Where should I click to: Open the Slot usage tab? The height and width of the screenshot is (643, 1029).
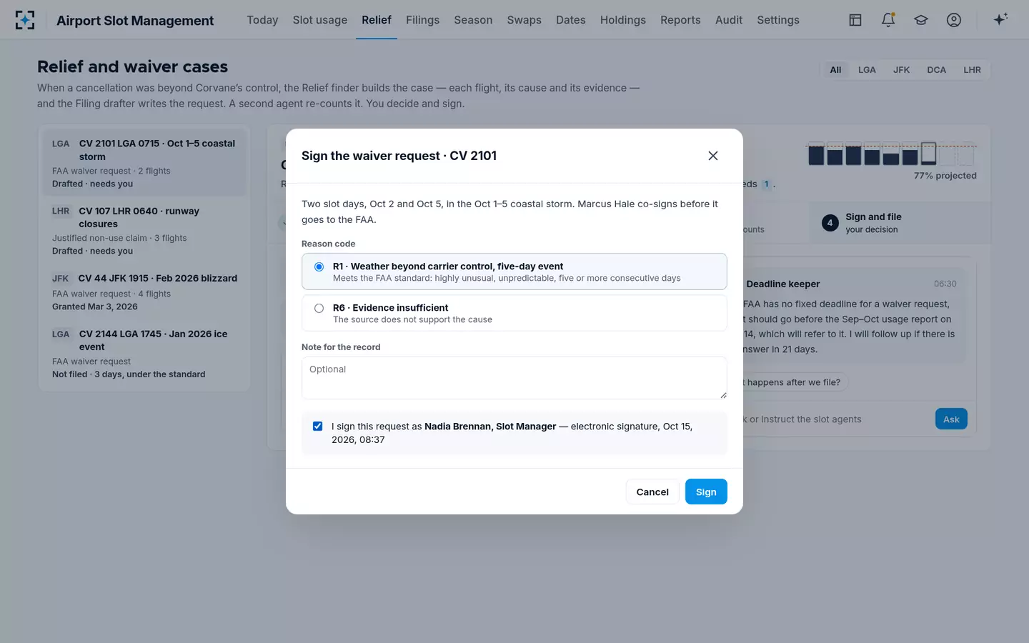pos(320,20)
